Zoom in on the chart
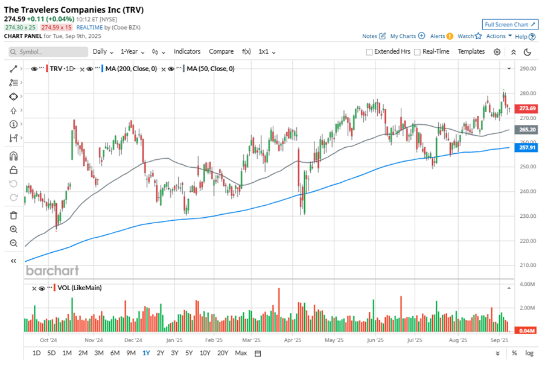This screenshot has width=545, height=365. point(13,229)
